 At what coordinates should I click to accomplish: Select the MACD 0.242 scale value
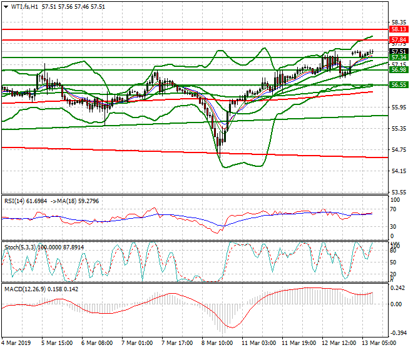click(398, 288)
